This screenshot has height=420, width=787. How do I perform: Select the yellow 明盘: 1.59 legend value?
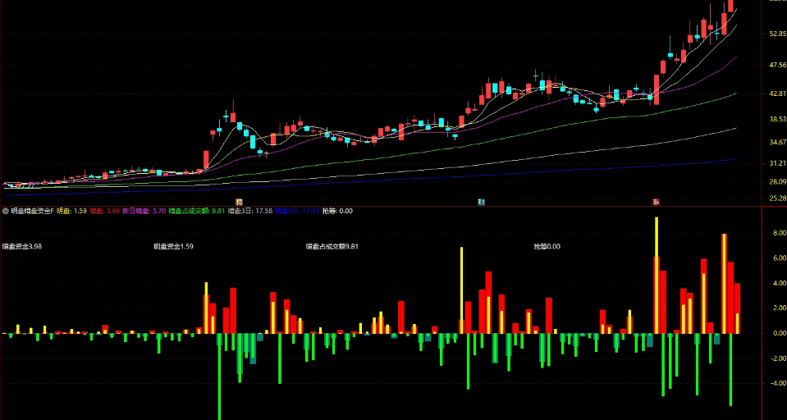(71, 212)
